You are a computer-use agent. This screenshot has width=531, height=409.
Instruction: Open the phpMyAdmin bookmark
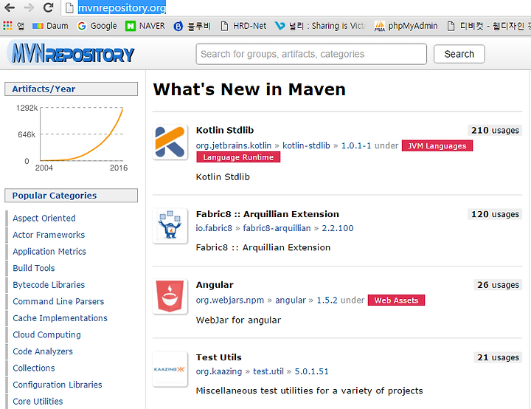tap(406, 26)
